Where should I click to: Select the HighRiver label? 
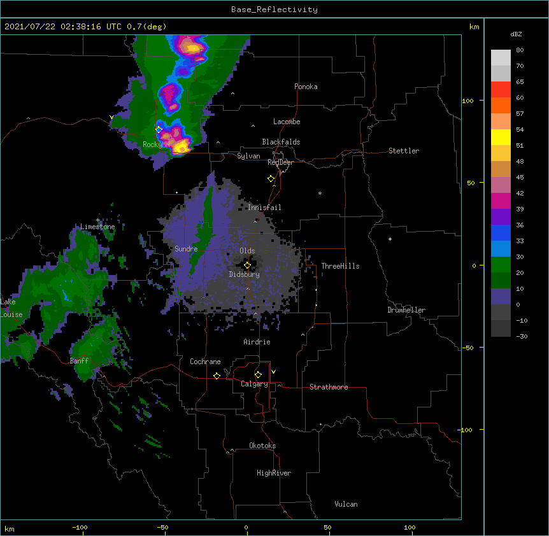tap(274, 473)
